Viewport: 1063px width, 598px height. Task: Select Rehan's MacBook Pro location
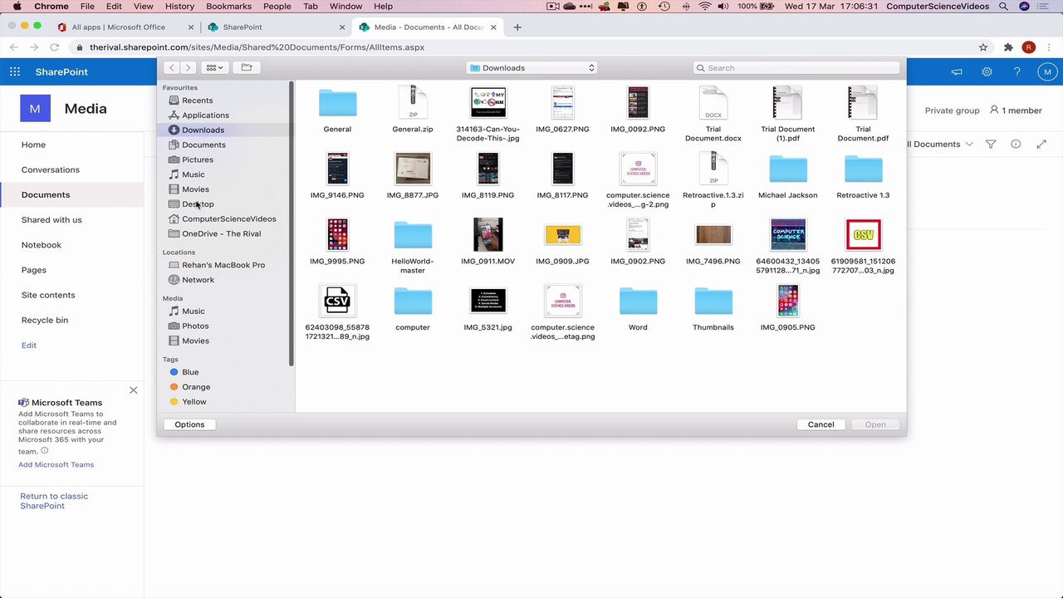[x=223, y=265]
